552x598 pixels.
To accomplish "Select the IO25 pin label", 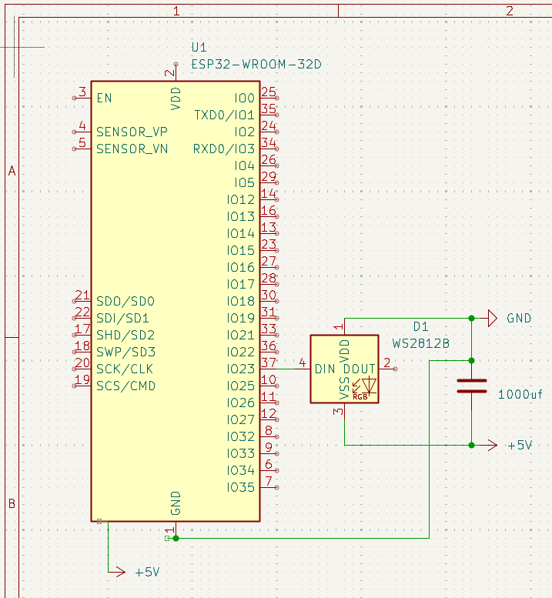I will pyautogui.click(x=241, y=386).
